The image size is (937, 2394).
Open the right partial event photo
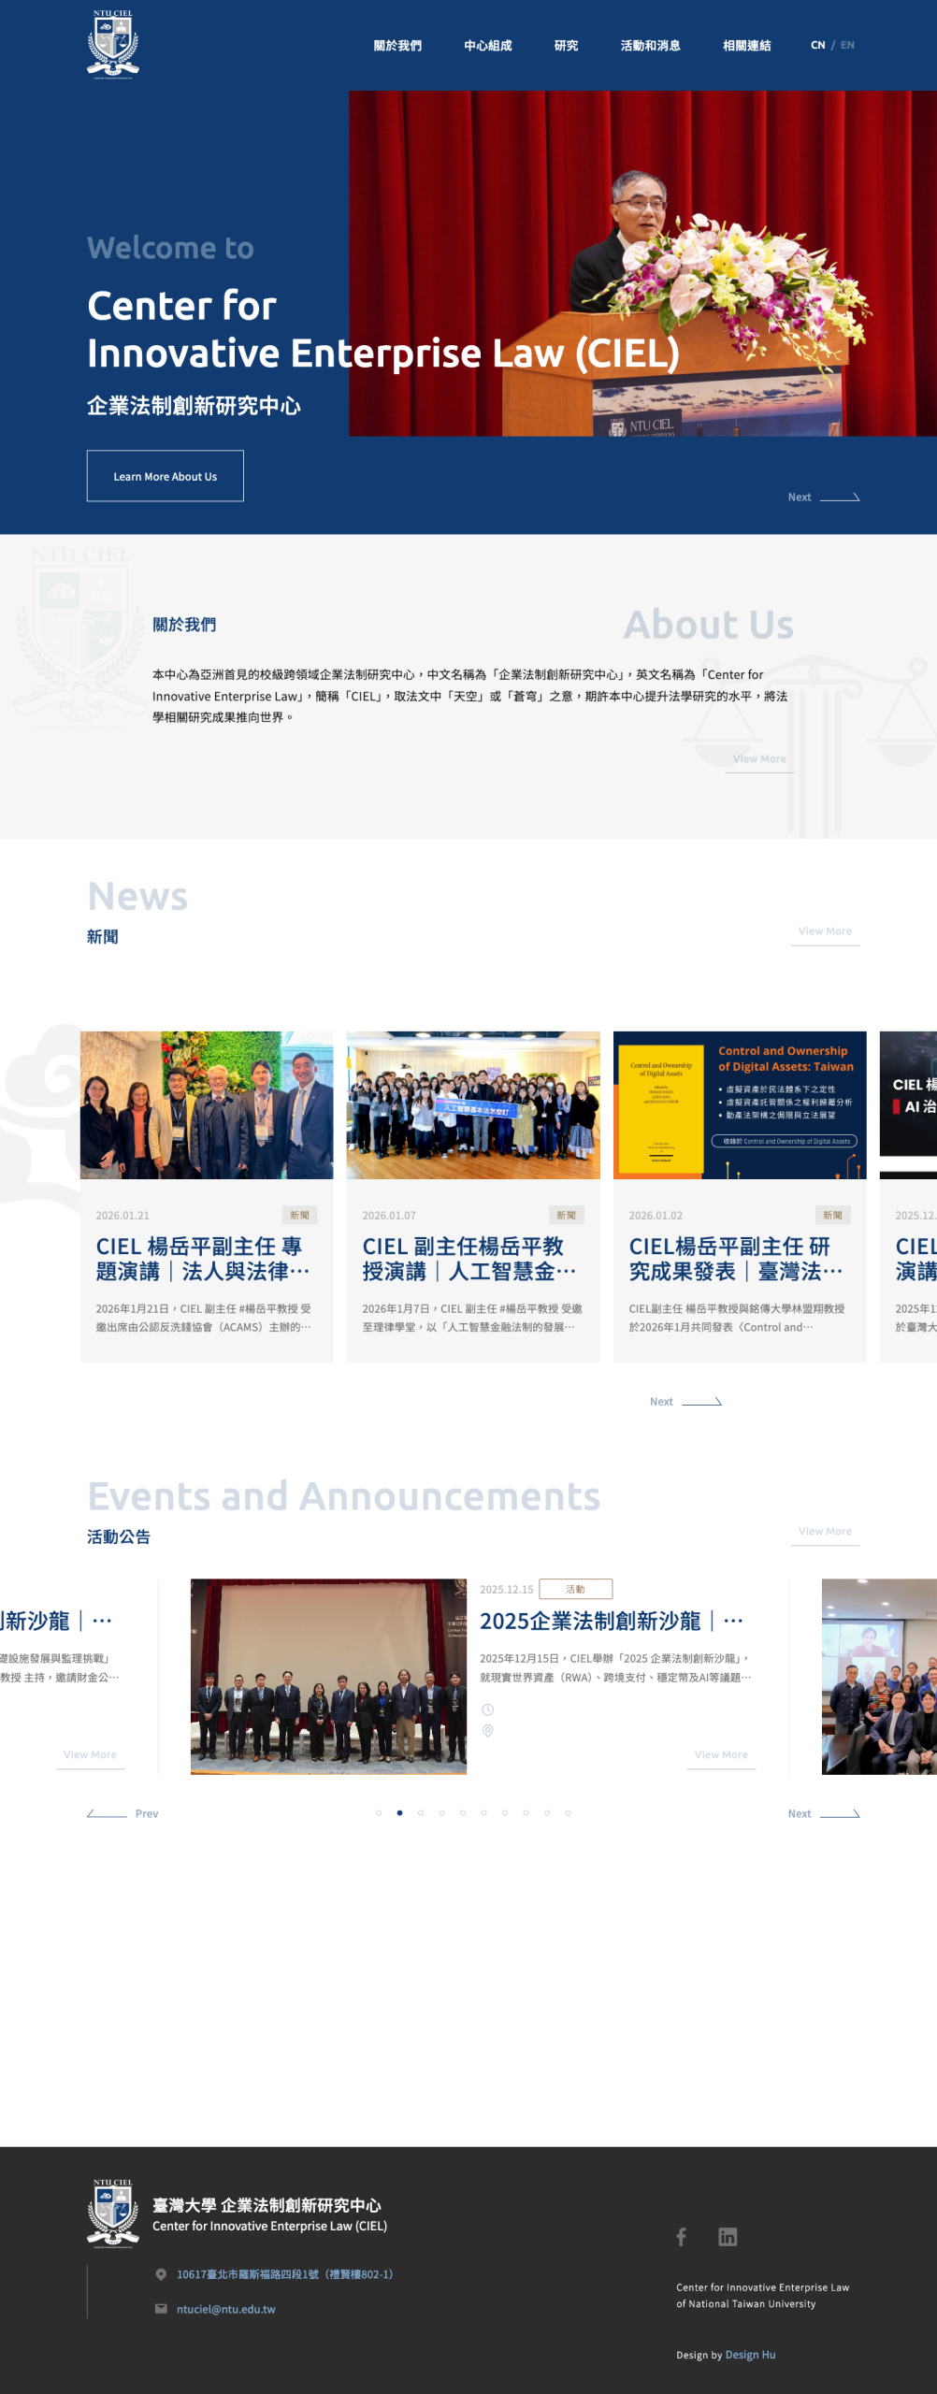coord(879,1677)
